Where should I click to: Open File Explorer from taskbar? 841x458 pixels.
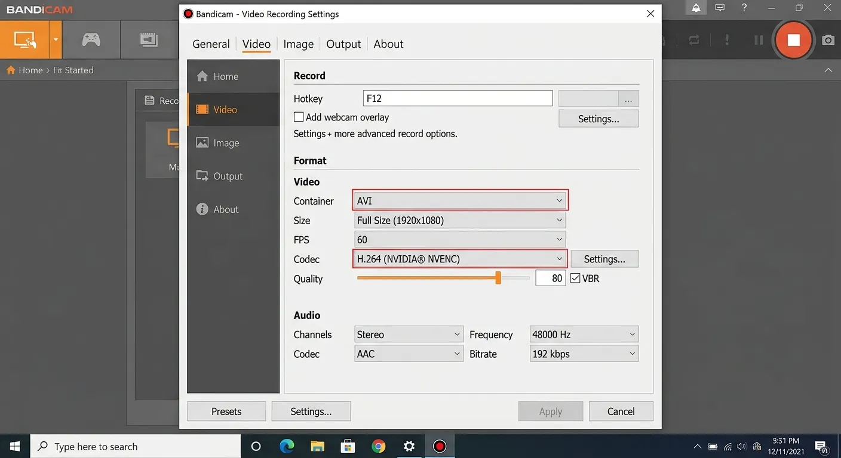pyautogui.click(x=317, y=446)
